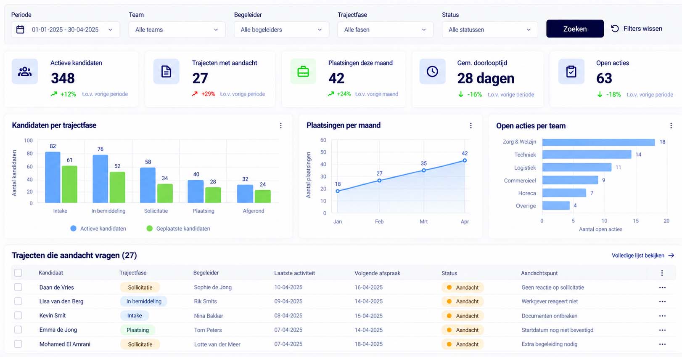Expand the Alle teams dropdown
This screenshot has height=357, width=682.
click(177, 29)
